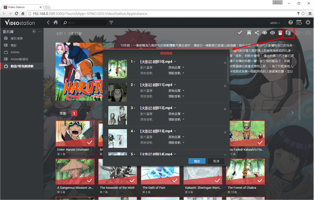
Task: Open the admin user menu
Action: (x=275, y=23)
